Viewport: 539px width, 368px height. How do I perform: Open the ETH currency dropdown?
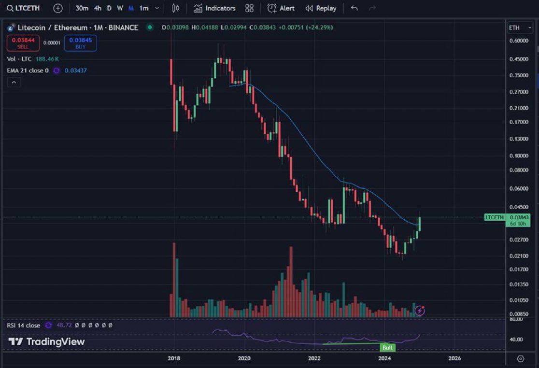[520, 28]
